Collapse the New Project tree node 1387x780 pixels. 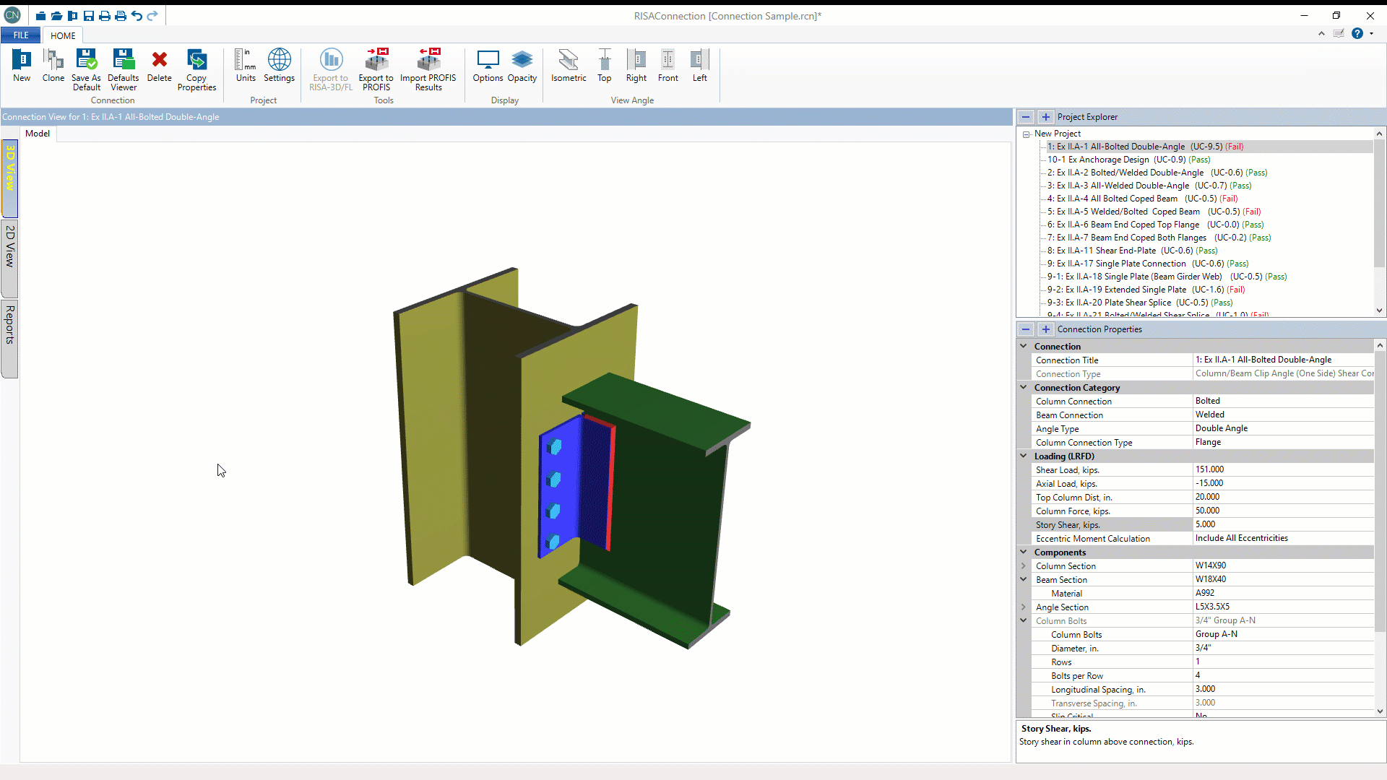pyautogui.click(x=1026, y=134)
